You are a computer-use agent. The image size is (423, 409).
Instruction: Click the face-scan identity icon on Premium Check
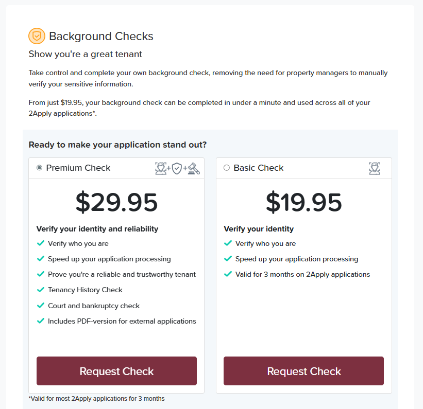(x=160, y=168)
